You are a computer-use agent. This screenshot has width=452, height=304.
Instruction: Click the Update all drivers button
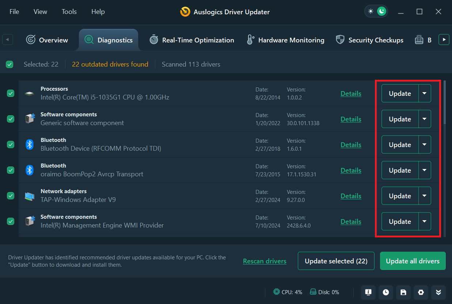pos(413,261)
